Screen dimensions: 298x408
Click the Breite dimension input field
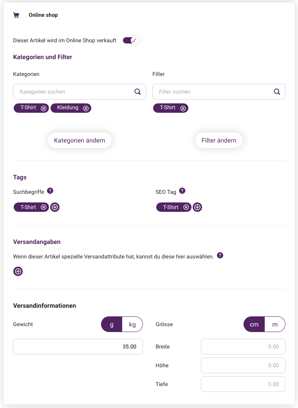point(243,347)
